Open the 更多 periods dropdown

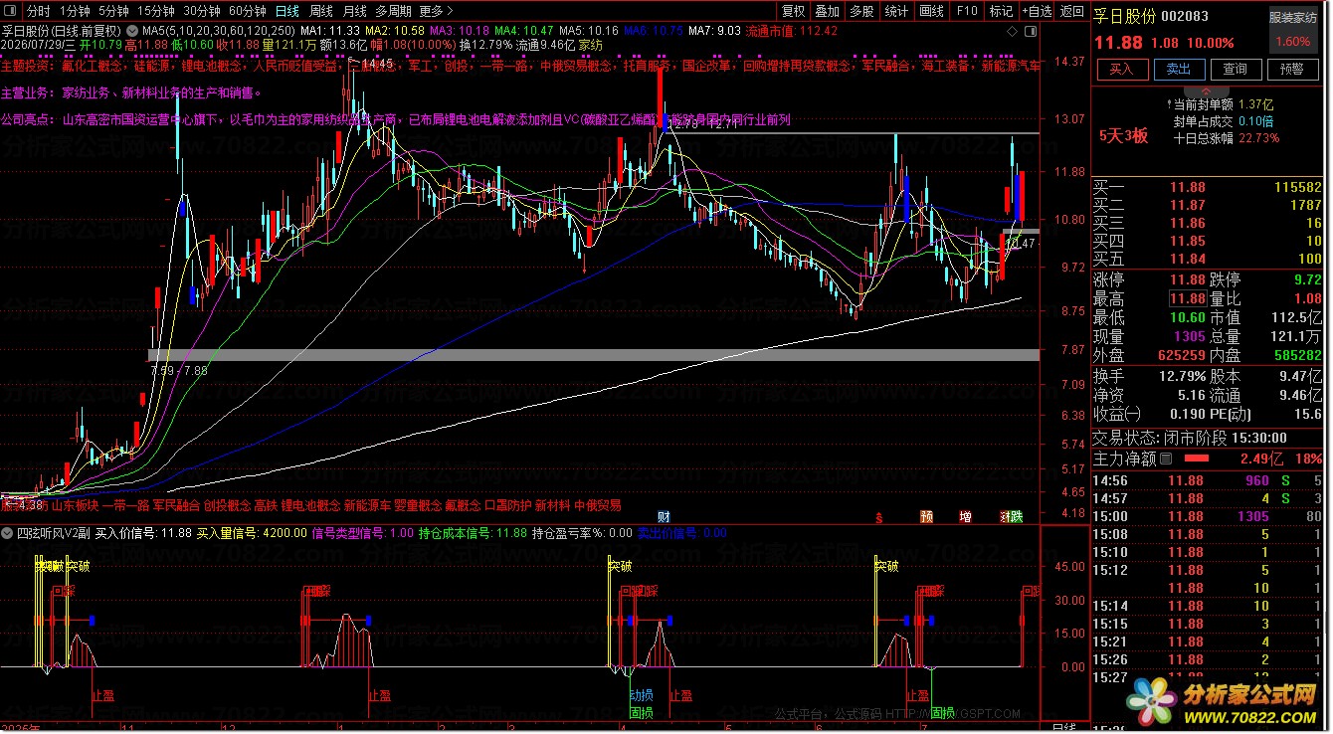click(435, 11)
